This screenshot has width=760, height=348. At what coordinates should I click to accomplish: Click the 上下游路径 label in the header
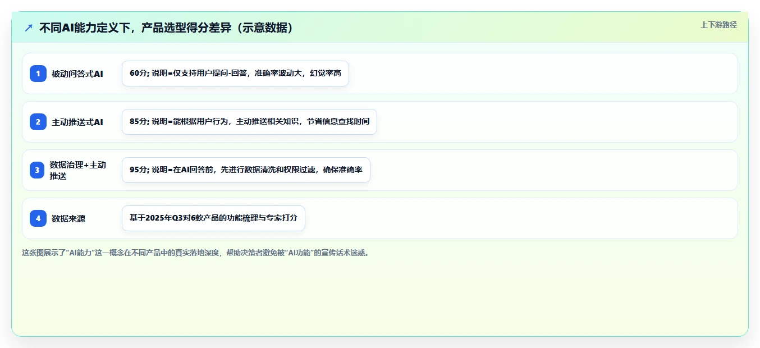718,25
